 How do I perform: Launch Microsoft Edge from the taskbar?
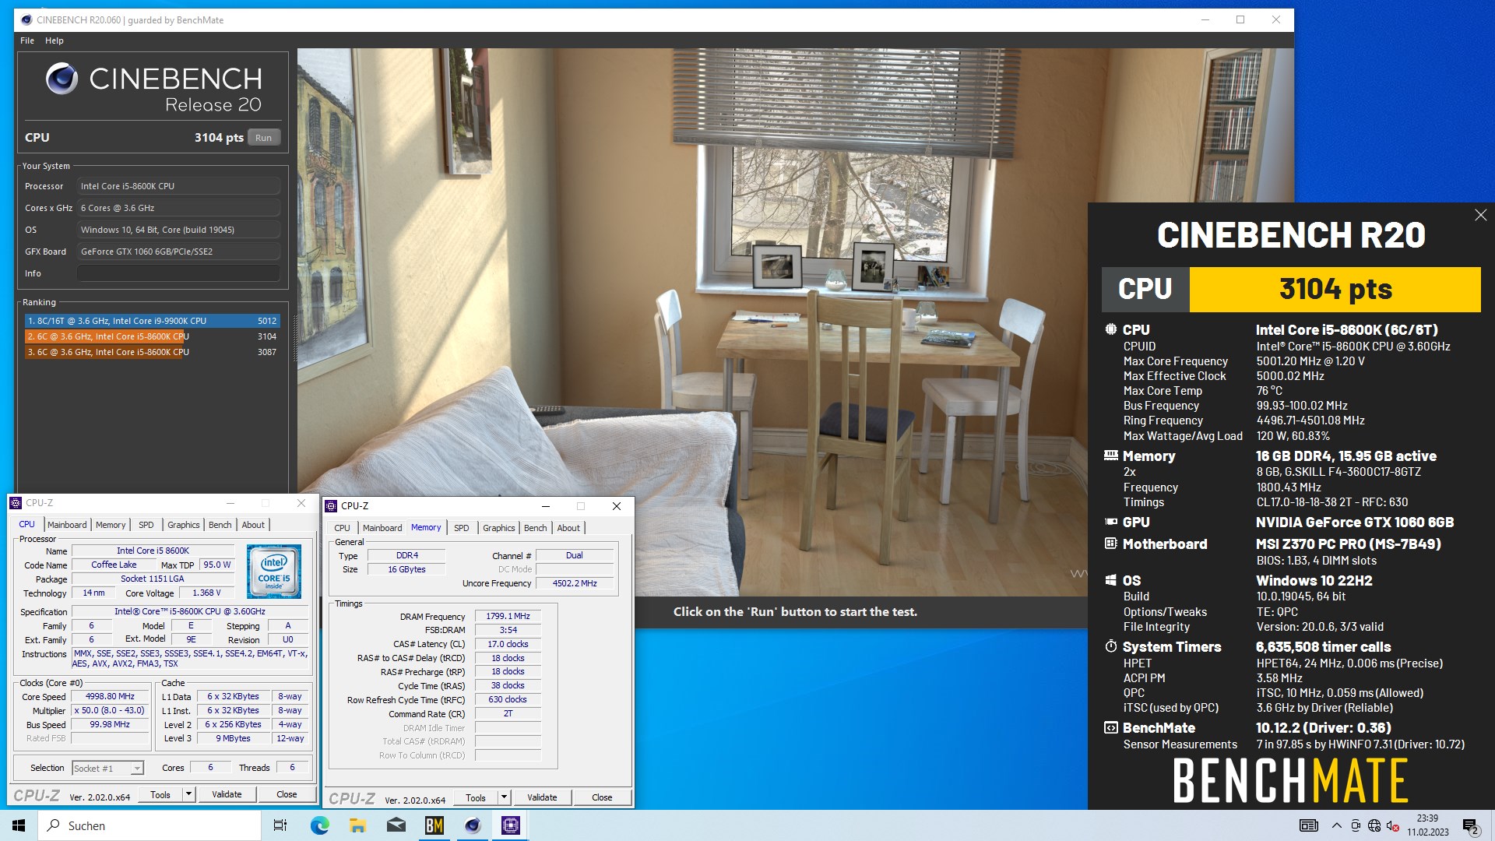tap(319, 825)
